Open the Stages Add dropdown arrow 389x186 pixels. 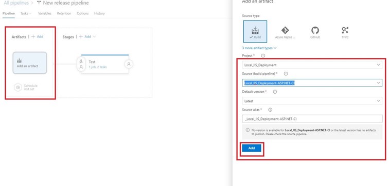click(94, 36)
